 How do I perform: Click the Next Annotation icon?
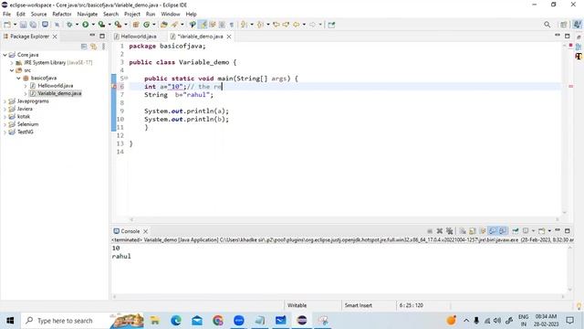point(244,25)
